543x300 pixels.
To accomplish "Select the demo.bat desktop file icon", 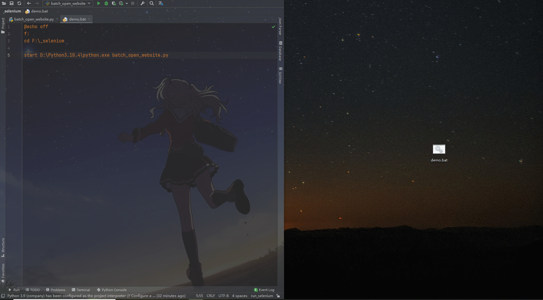I will click(439, 149).
